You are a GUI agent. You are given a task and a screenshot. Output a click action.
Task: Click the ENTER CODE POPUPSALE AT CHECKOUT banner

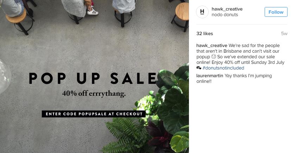[x=94, y=114]
